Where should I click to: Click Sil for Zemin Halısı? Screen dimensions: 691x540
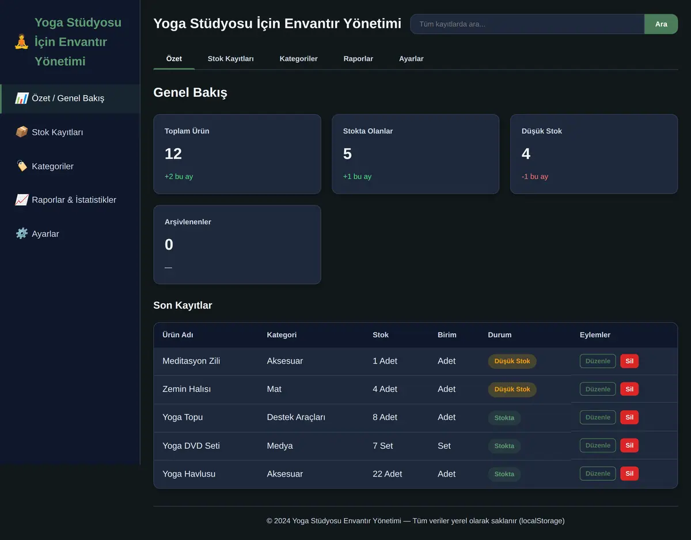pyautogui.click(x=629, y=389)
